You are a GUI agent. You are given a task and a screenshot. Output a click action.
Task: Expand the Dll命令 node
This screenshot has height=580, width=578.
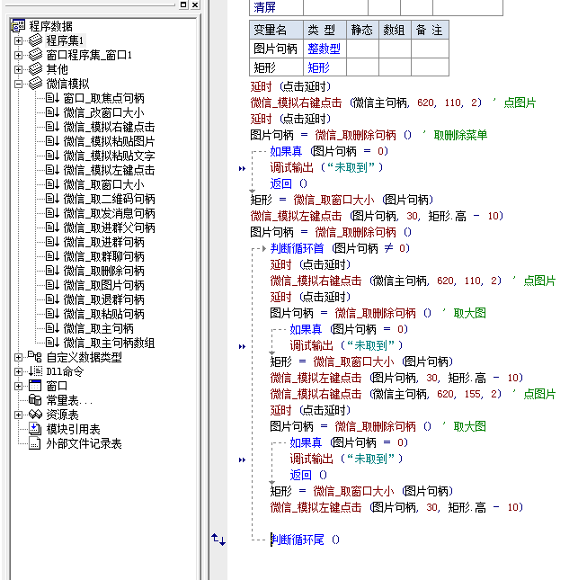18,371
